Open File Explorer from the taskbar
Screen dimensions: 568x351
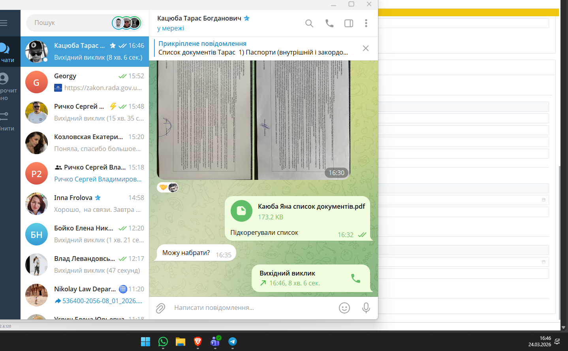click(x=181, y=342)
